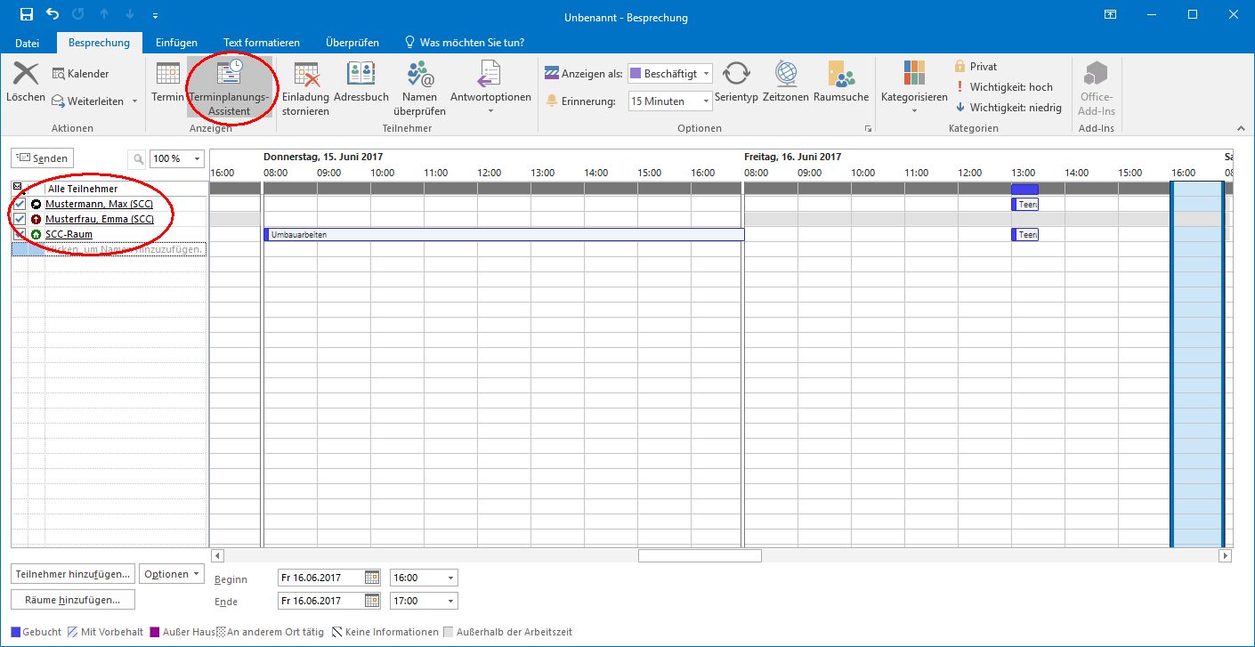Screen dimensions: 1255x647
Task: Uncheck Mustermann, Max (SCC) checkbox
Action: coord(20,204)
